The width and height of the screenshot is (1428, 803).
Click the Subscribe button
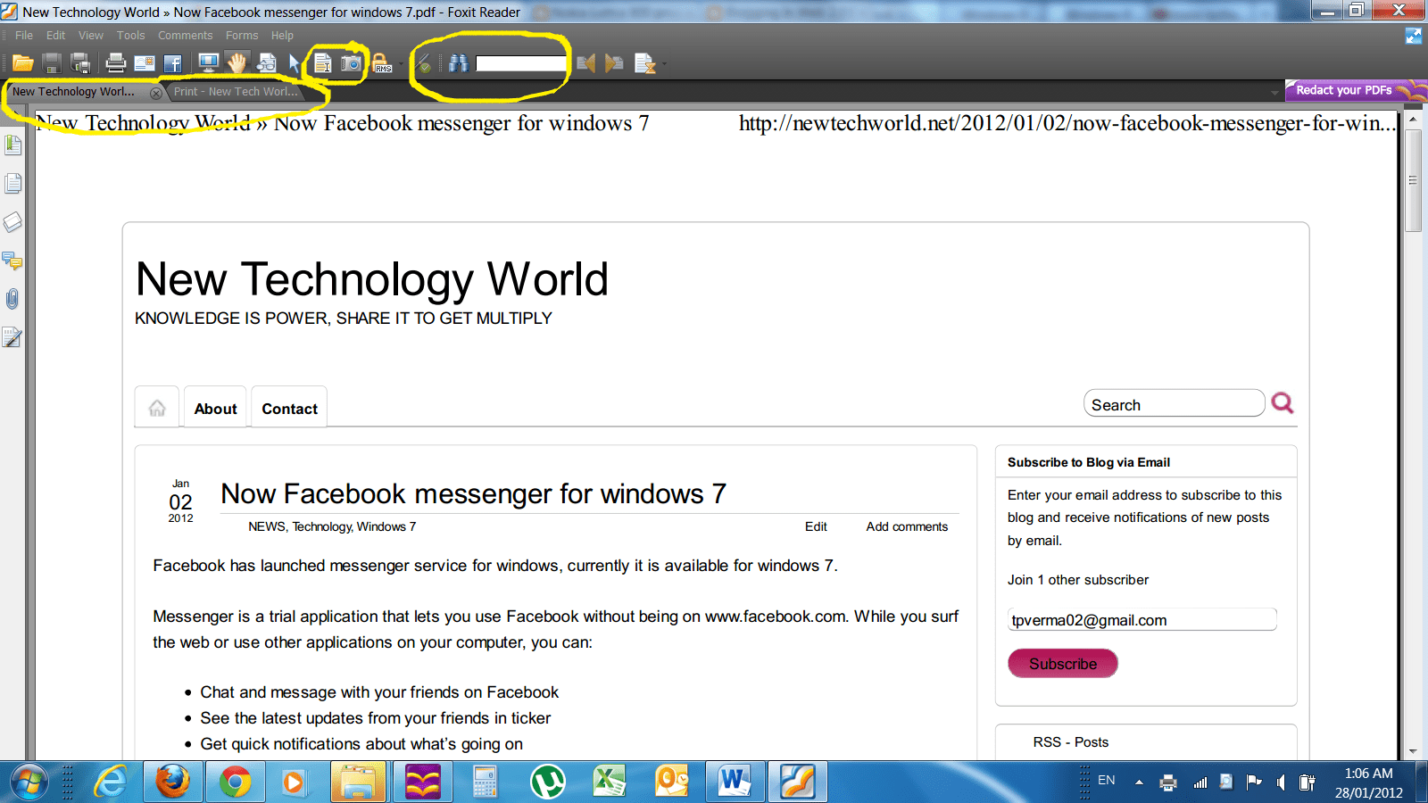coord(1063,664)
